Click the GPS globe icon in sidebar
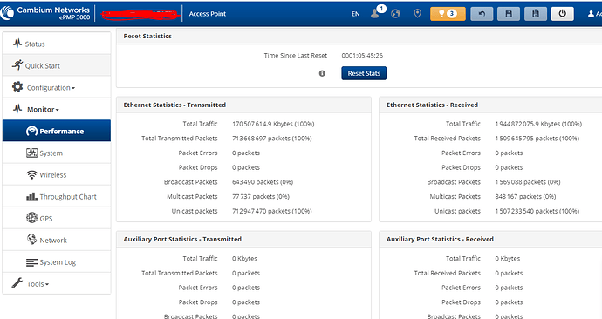This screenshot has height=319, width=602. 31,218
